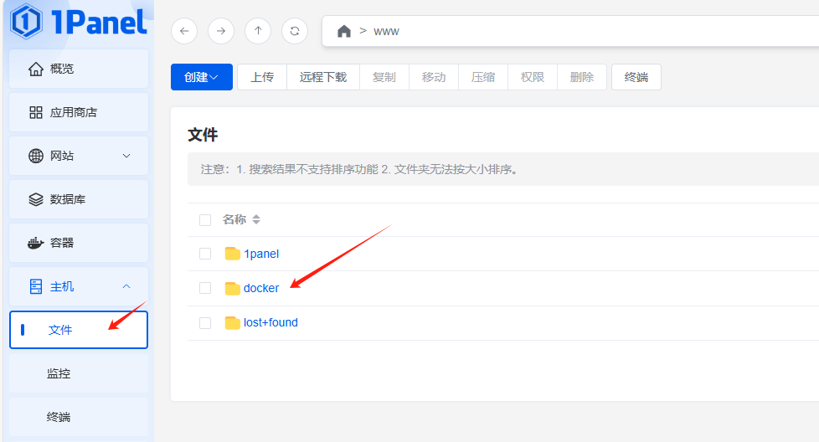Click the home icon in path bar
The height and width of the screenshot is (442, 819).
(x=343, y=31)
